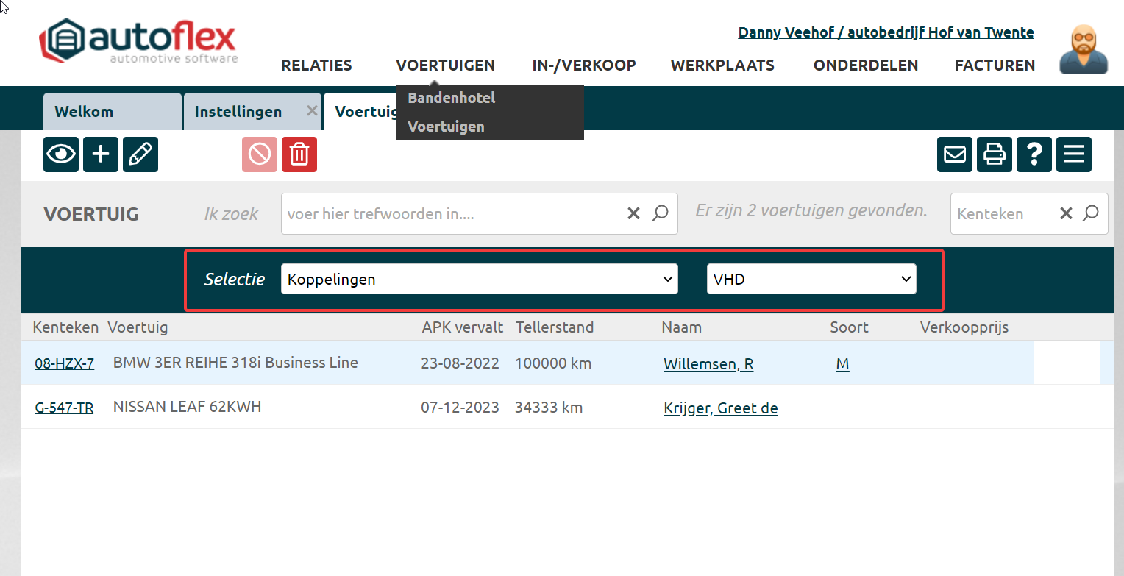
Task: Expand the Koppelingen selection dropdown
Action: 479,279
